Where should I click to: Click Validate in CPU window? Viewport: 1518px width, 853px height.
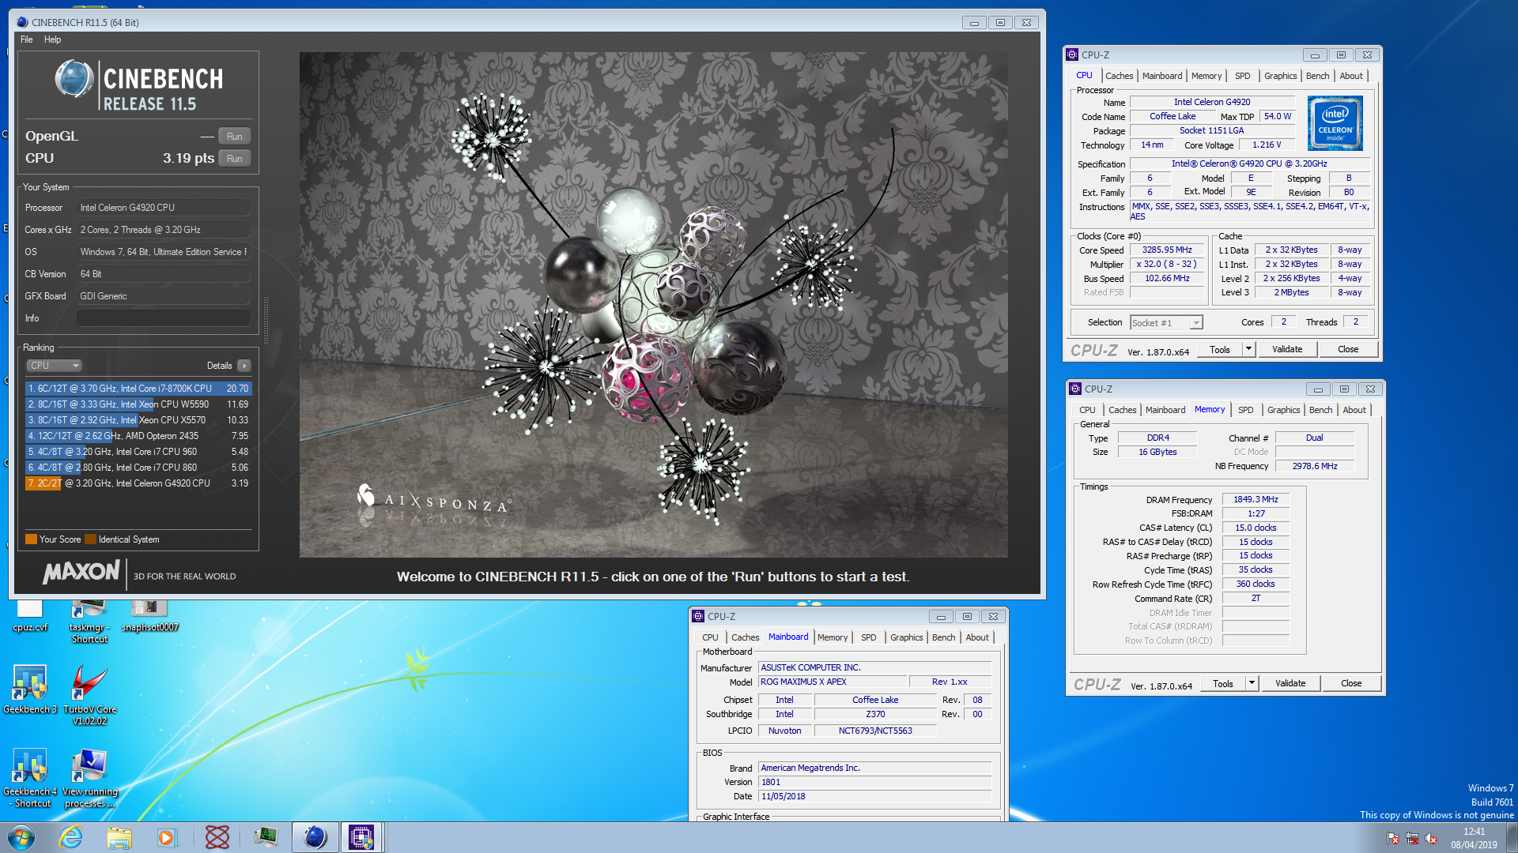click(x=1287, y=349)
